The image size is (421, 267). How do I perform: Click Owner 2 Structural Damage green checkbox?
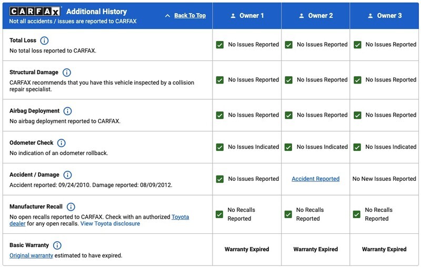(x=288, y=80)
